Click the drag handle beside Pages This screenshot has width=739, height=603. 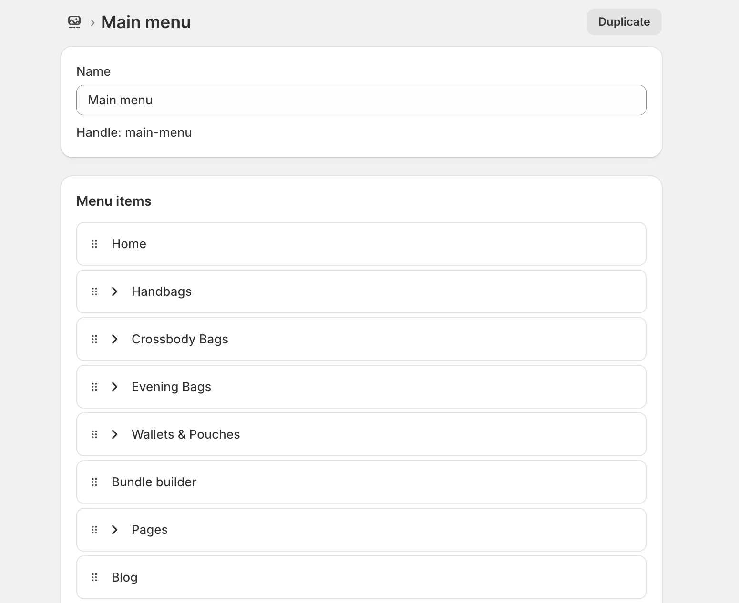94,530
